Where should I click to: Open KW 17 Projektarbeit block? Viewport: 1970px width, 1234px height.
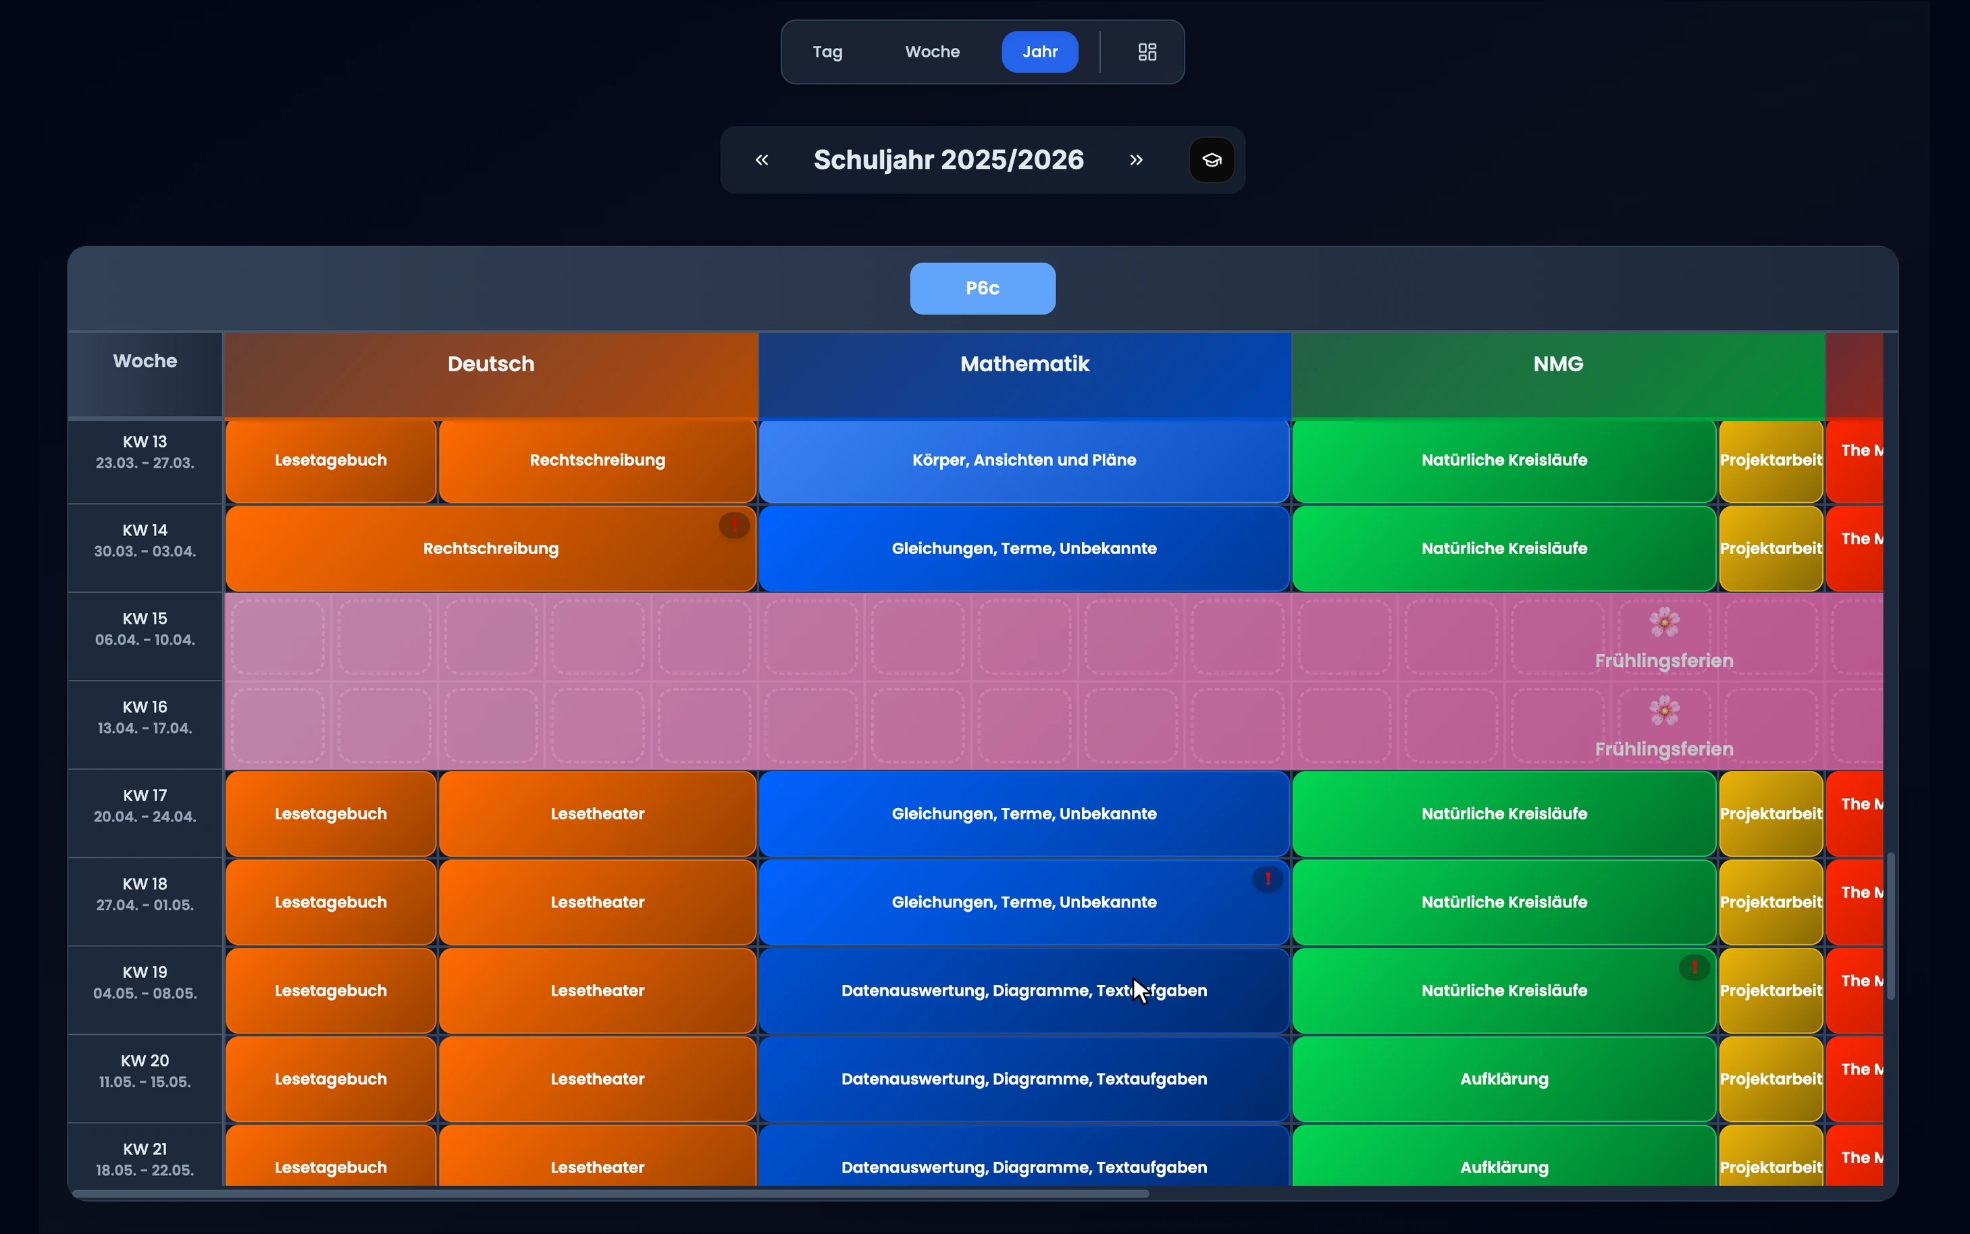coord(1771,813)
